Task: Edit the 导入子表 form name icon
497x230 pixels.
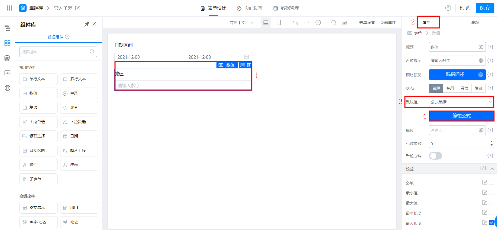Action: [77, 8]
